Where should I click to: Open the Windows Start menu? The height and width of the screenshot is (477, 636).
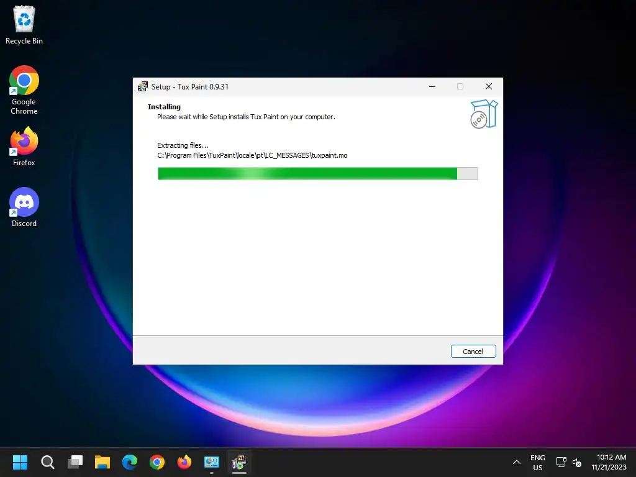coord(20,462)
